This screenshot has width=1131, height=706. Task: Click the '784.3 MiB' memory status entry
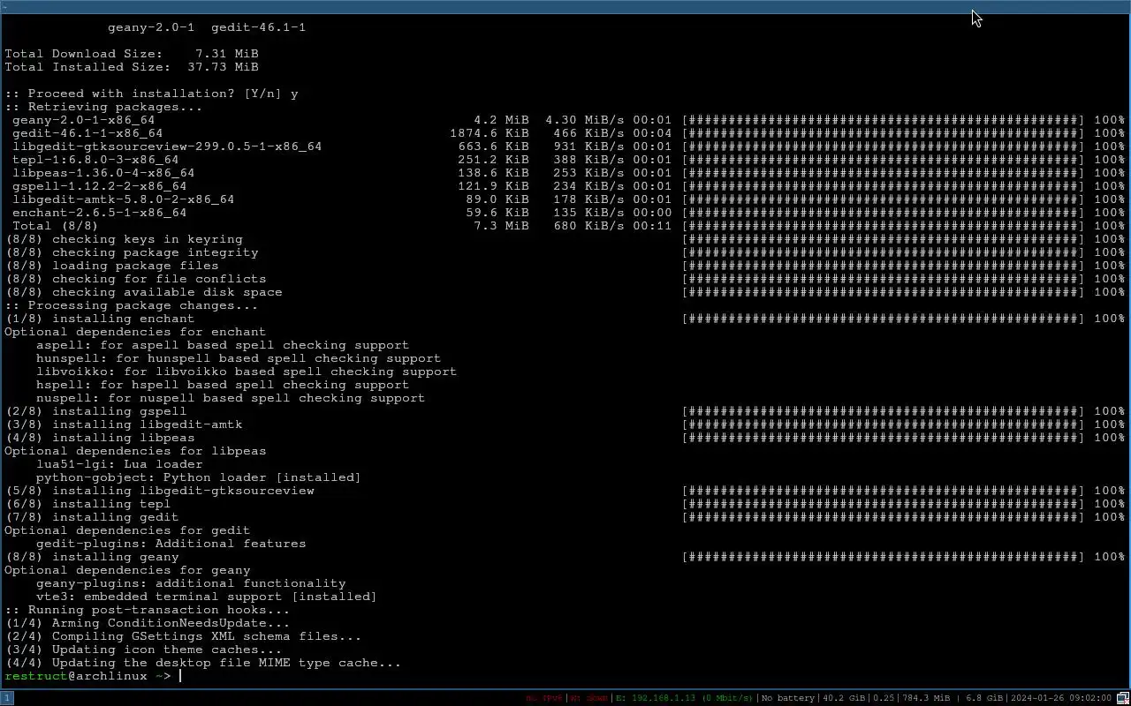point(926,698)
